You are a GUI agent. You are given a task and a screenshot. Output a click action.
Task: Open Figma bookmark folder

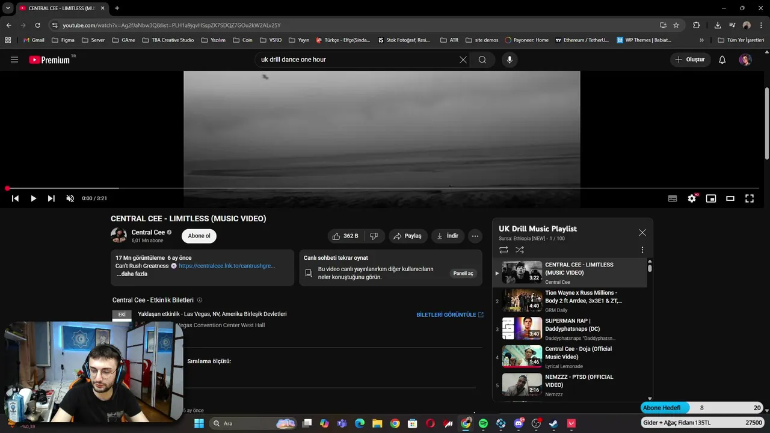point(63,40)
